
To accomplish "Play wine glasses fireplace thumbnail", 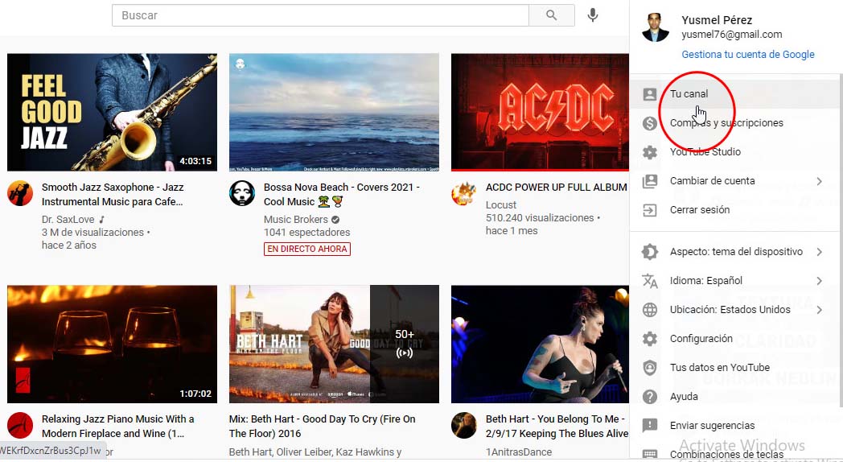I will (113, 344).
